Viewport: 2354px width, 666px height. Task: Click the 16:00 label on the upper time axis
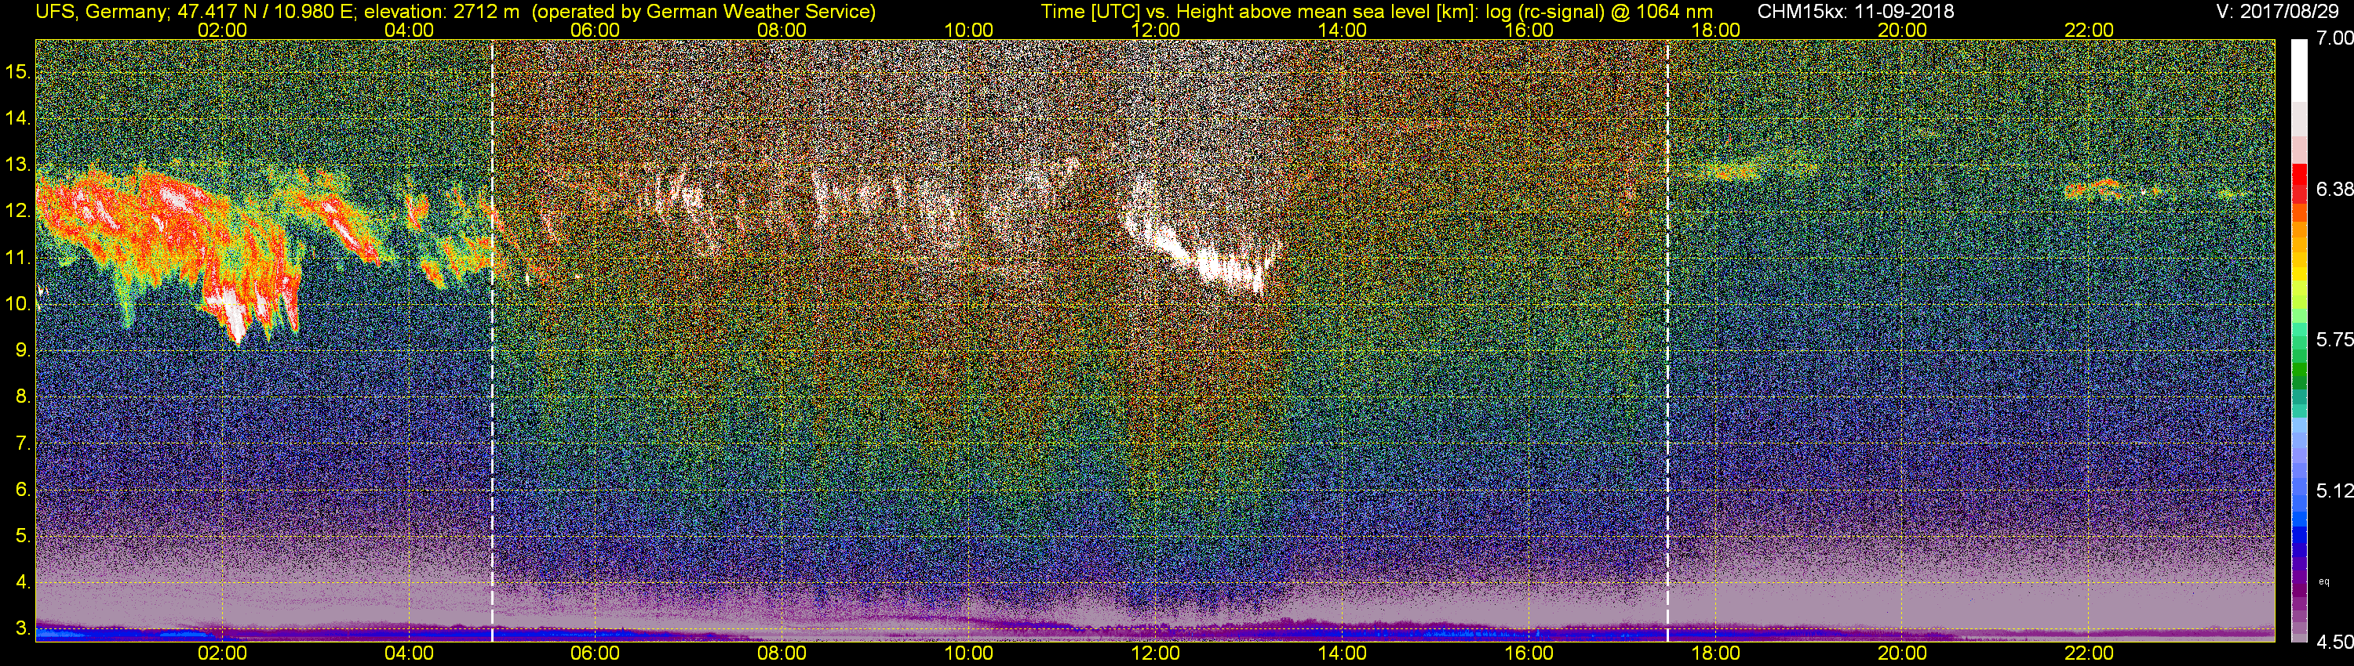[1529, 30]
